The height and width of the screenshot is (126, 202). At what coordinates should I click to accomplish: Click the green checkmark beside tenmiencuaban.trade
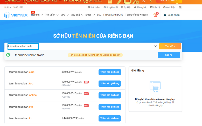point(8,55)
